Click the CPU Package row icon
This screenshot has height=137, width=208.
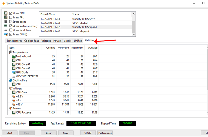pos(14,112)
